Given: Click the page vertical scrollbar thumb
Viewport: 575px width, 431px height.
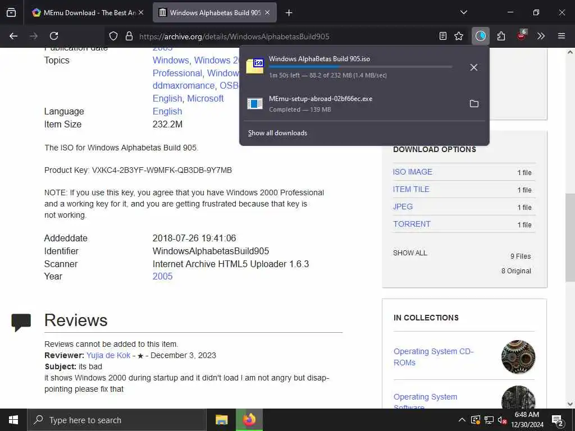Looking at the screenshot, I should pyautogui.click(x=570, y=237).
